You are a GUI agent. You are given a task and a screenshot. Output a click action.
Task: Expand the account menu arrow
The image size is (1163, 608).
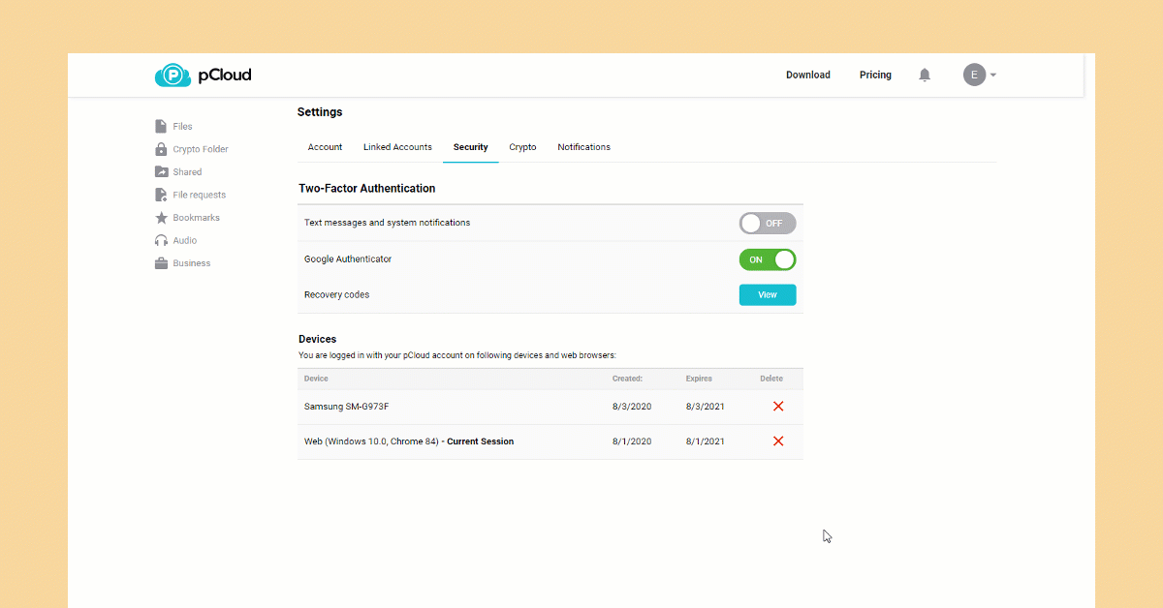click(x=993, y=75)
